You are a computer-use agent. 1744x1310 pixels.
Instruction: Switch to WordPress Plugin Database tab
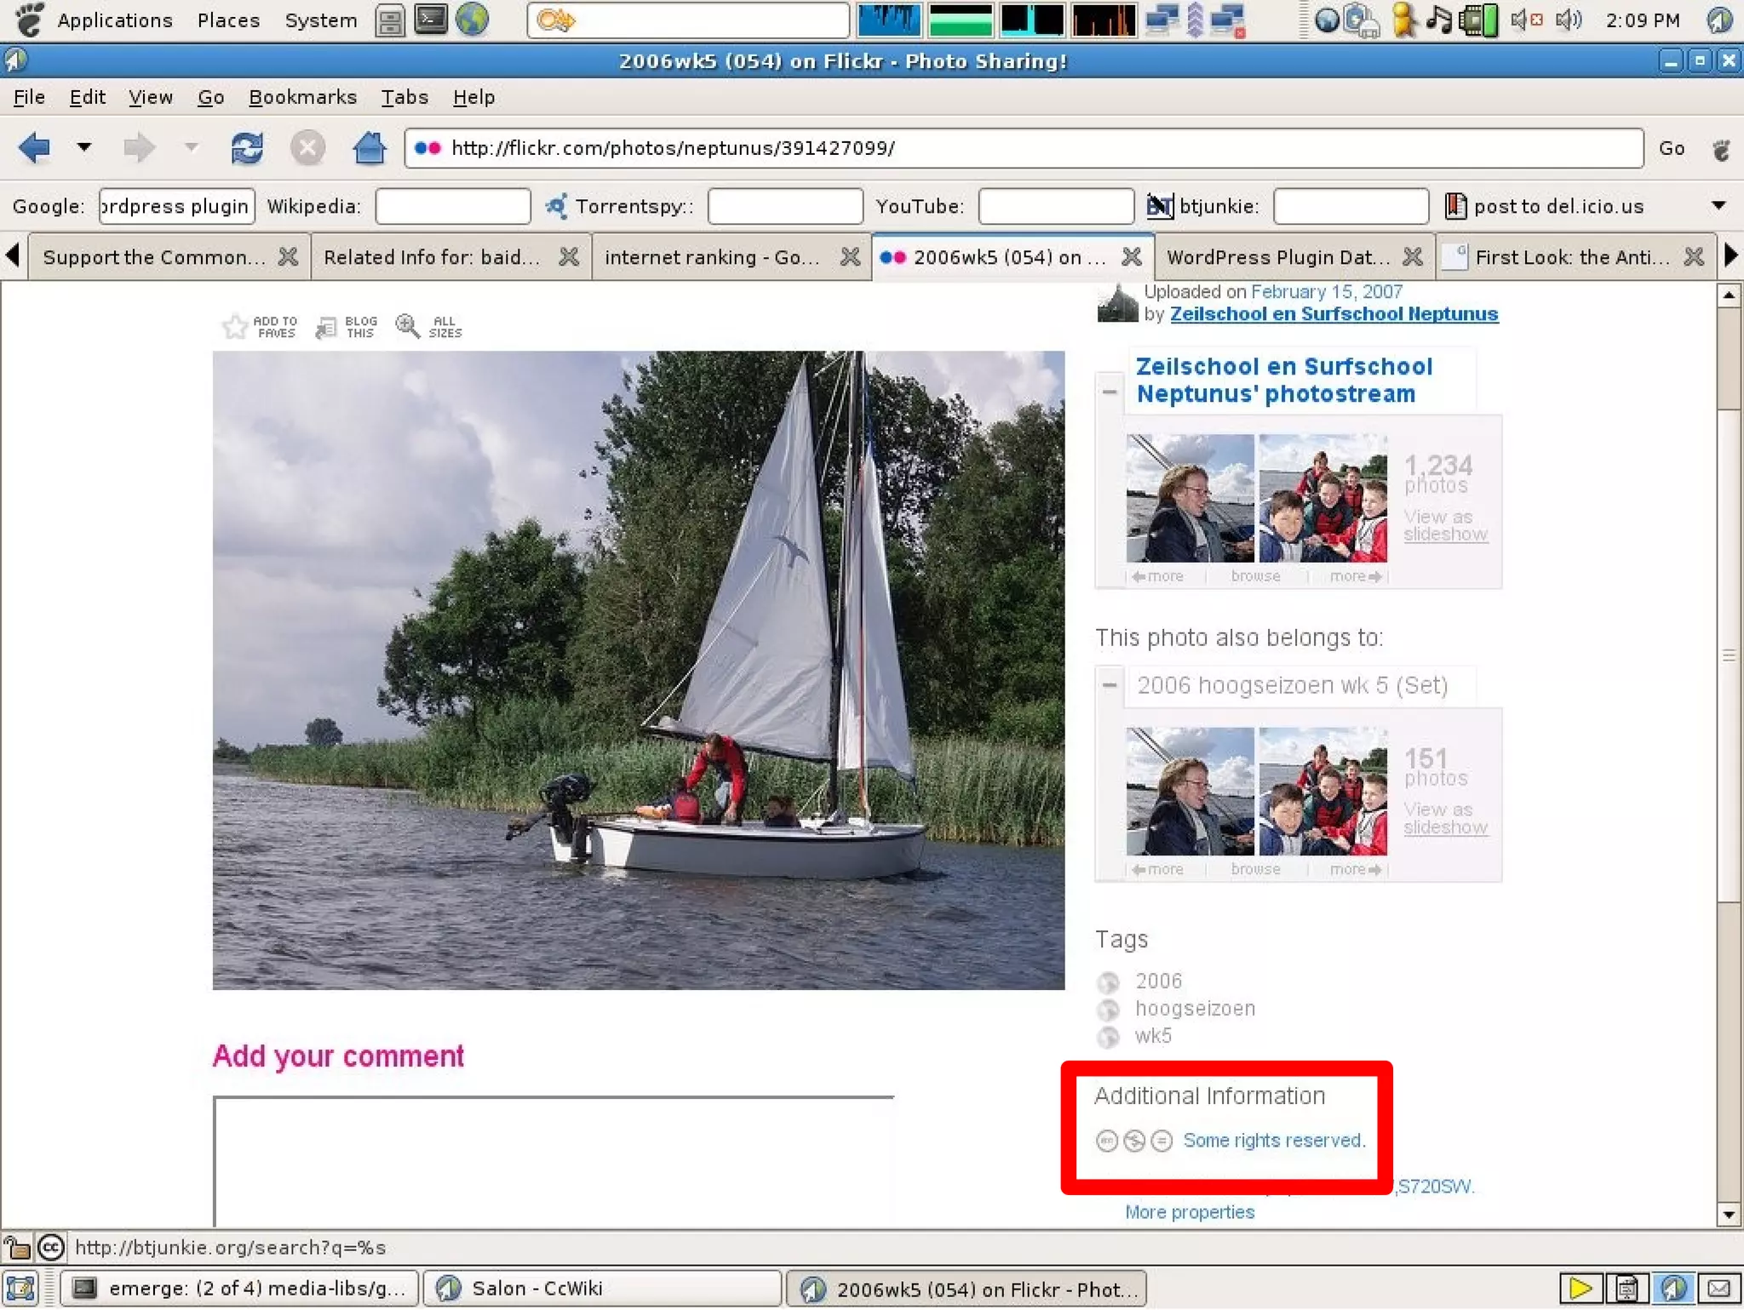point(1277,257)
